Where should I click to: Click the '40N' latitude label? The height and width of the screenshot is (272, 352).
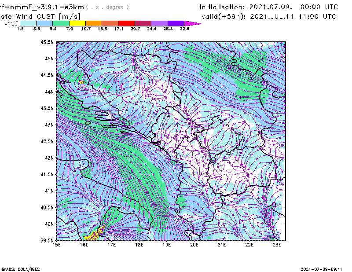[x=49, y=224]
